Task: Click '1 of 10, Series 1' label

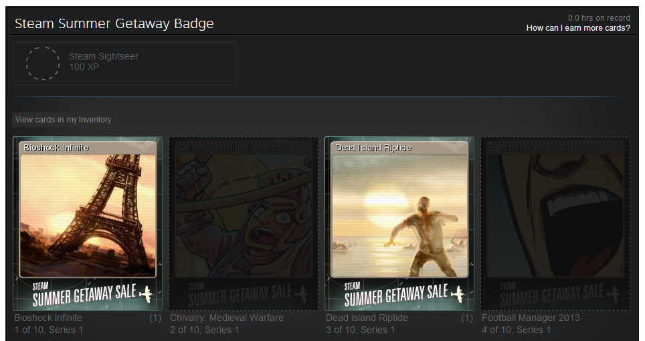Action: coord(49,330)
